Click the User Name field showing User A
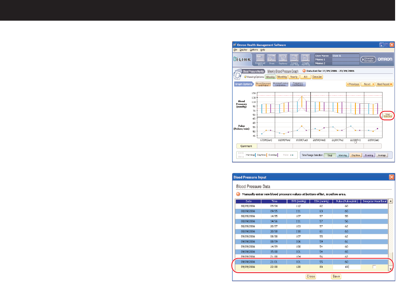Image resolution: width=402 pixels, height=297 pixels. (x=345, y=56)
